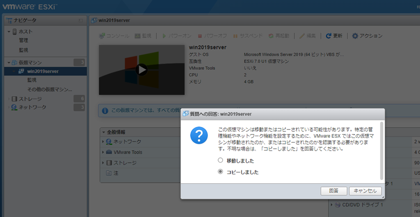The image size is (420, 217).
Task: Expand the ストレージ navigator node
Action: (x=9, y=99)
